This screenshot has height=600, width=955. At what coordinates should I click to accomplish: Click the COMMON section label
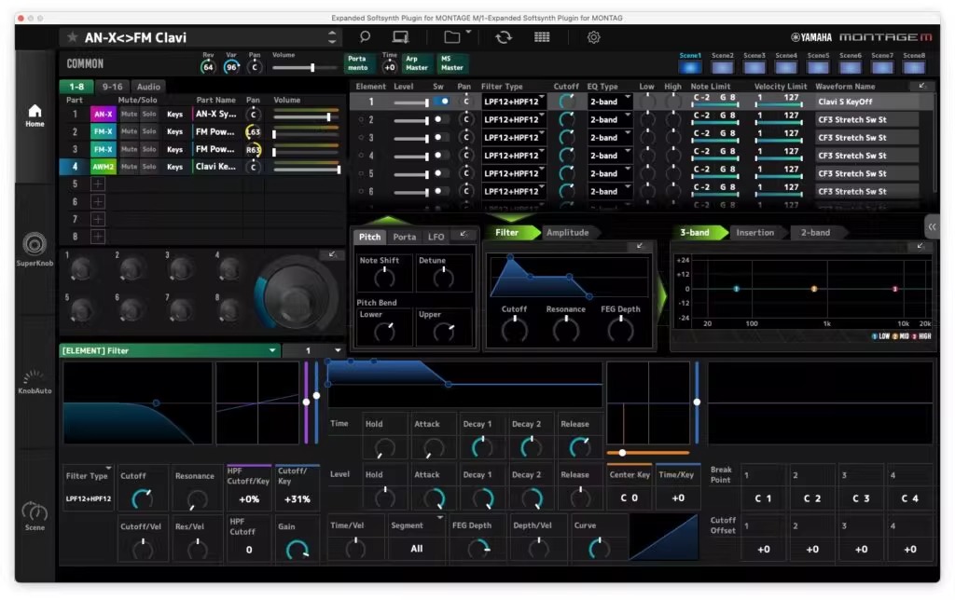85,63
